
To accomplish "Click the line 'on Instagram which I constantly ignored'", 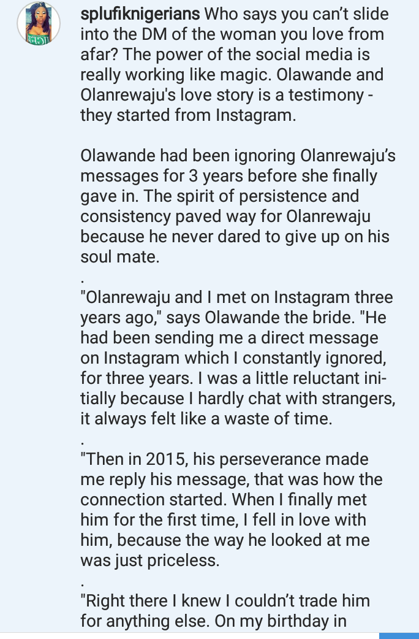I will 233,358.
